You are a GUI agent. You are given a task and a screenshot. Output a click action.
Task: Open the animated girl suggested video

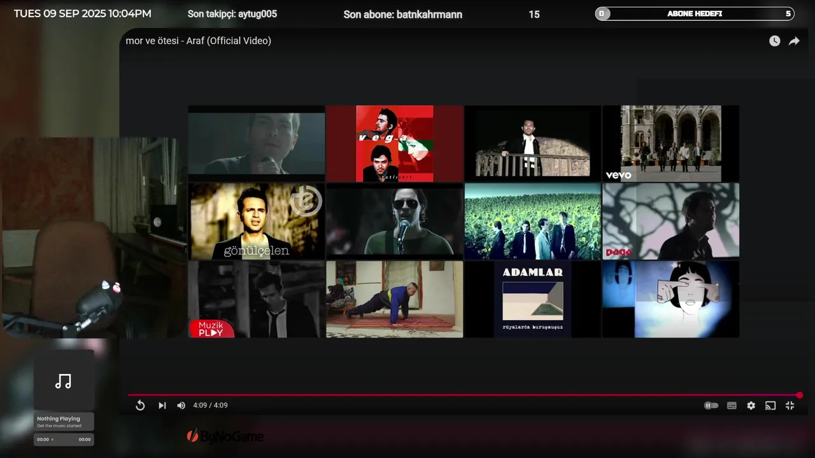pyautogui.click(x=671, y=299)
